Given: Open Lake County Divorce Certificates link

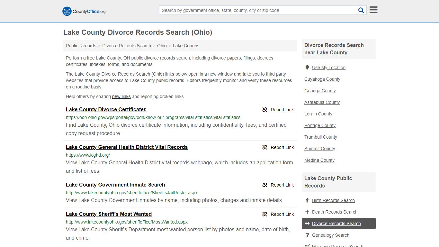Looking at the screenshot, I should pyautogui.click(x=106, y=109).
